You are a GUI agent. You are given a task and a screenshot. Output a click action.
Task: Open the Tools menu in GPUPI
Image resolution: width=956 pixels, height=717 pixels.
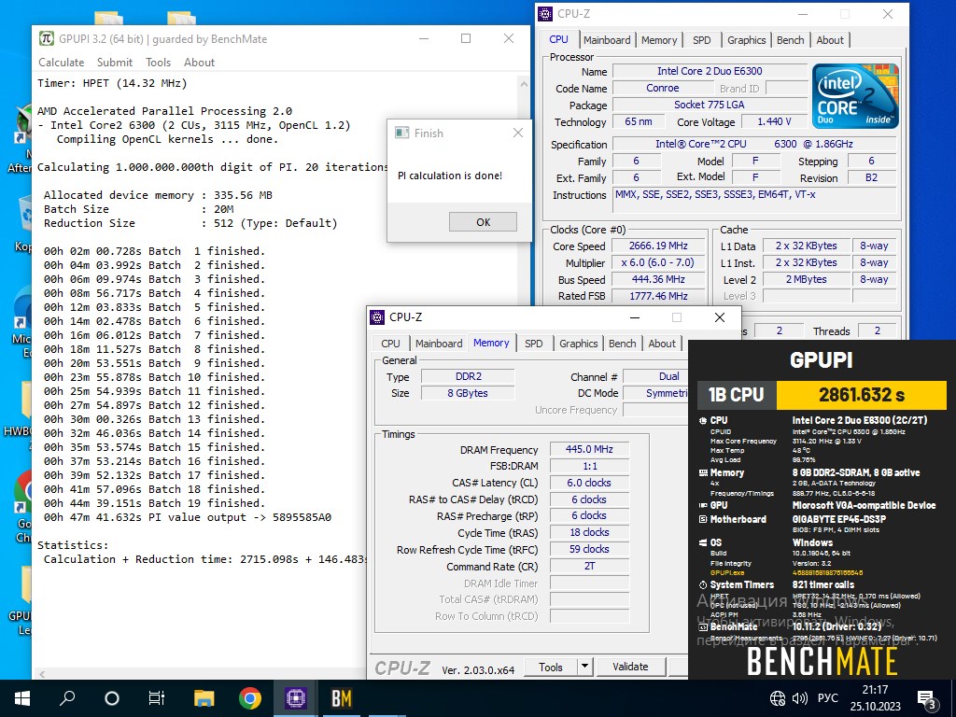(158, 63)
